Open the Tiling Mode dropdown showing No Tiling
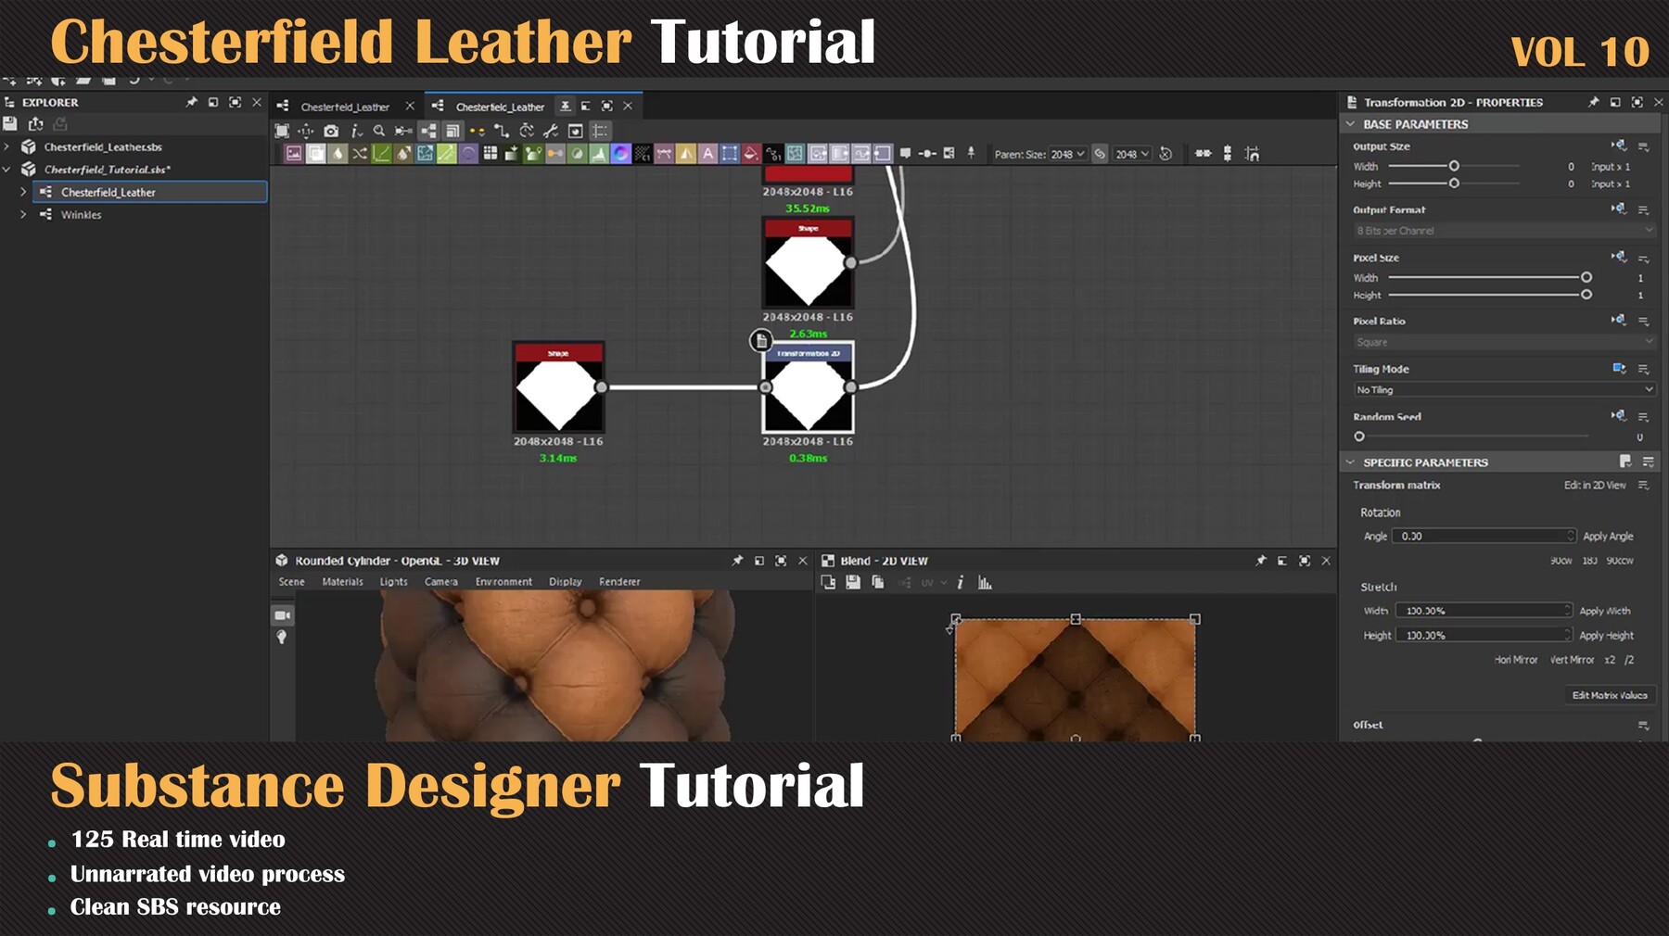 click(1500, 389)
